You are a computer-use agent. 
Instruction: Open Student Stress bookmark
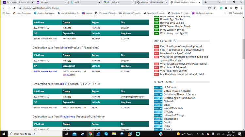click(x=44, y=13)
